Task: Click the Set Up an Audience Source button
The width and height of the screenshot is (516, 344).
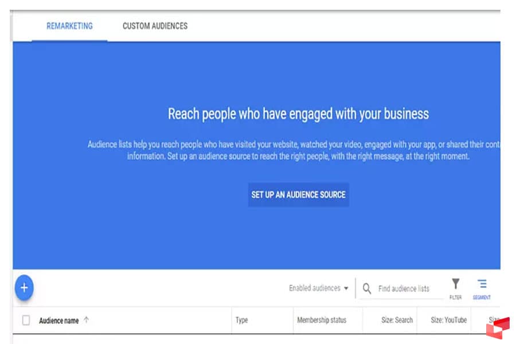Action: coord(298,195)
